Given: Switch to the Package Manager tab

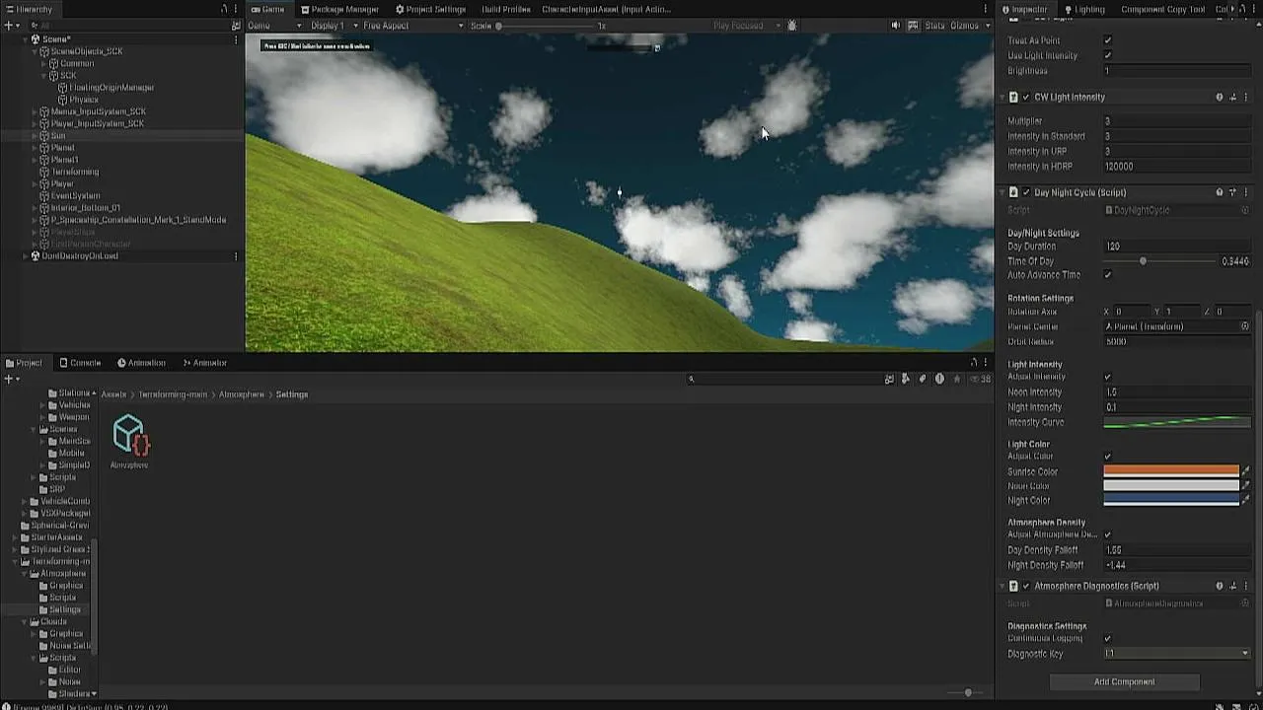Looking at the screenshot, I should [339, 9].
